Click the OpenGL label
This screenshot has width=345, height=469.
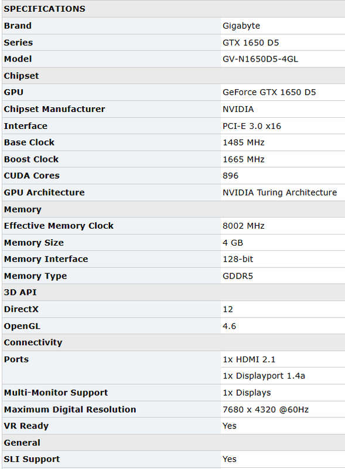(22, 326)
